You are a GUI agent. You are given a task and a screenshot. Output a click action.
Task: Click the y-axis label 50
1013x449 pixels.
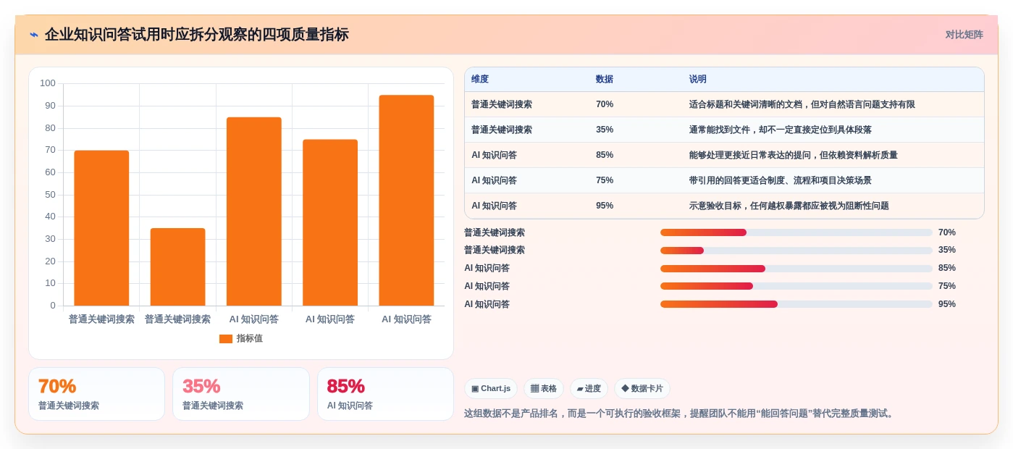coord(50,194)
